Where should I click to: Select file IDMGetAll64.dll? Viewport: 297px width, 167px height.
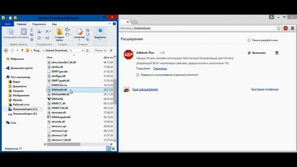pos(60,94)
